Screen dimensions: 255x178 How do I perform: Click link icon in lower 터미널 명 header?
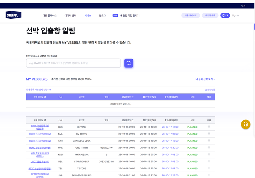pos(35,120)
